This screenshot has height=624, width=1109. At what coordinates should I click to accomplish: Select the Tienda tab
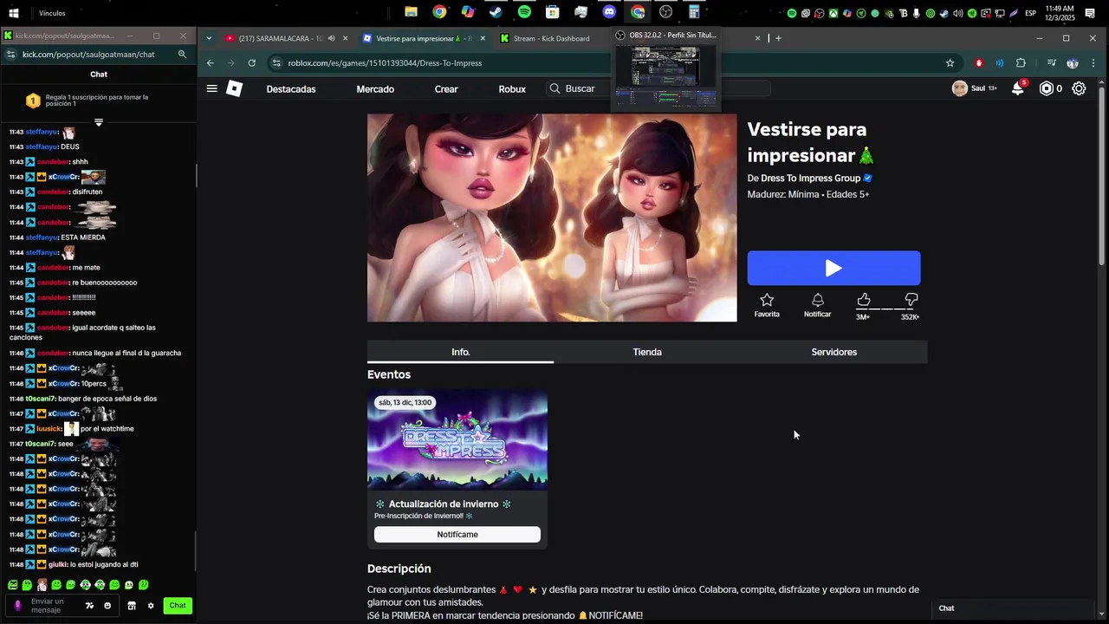click(x=647, y=352)
